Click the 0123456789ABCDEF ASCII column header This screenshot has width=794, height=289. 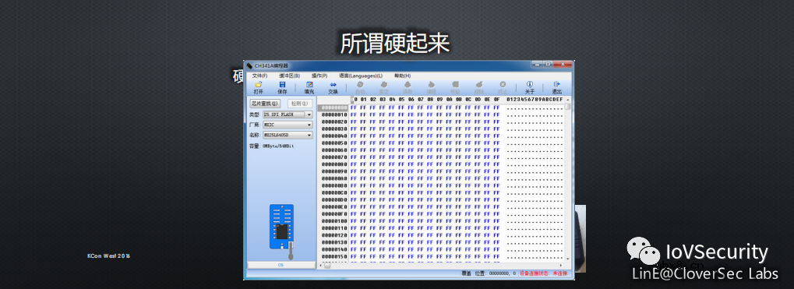pos(535,100)
